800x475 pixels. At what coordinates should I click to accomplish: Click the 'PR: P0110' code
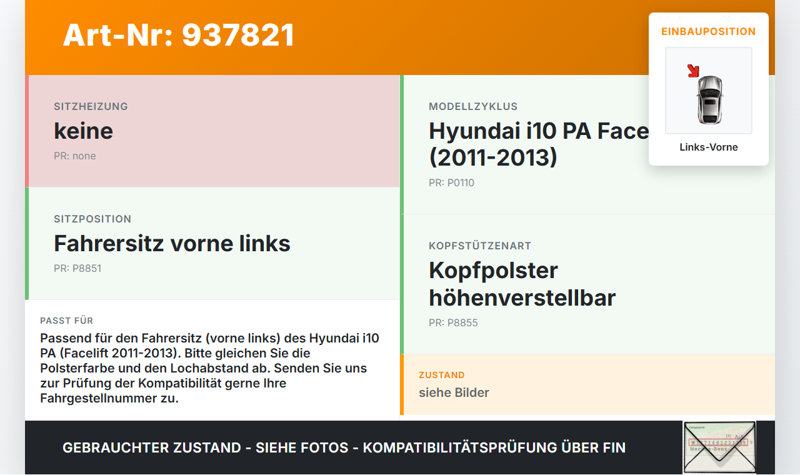click(x=451, y=183)
